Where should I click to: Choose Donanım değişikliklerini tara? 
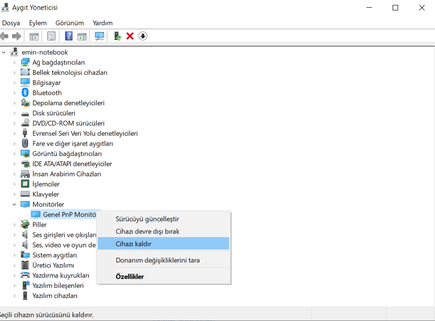[164, 260]
